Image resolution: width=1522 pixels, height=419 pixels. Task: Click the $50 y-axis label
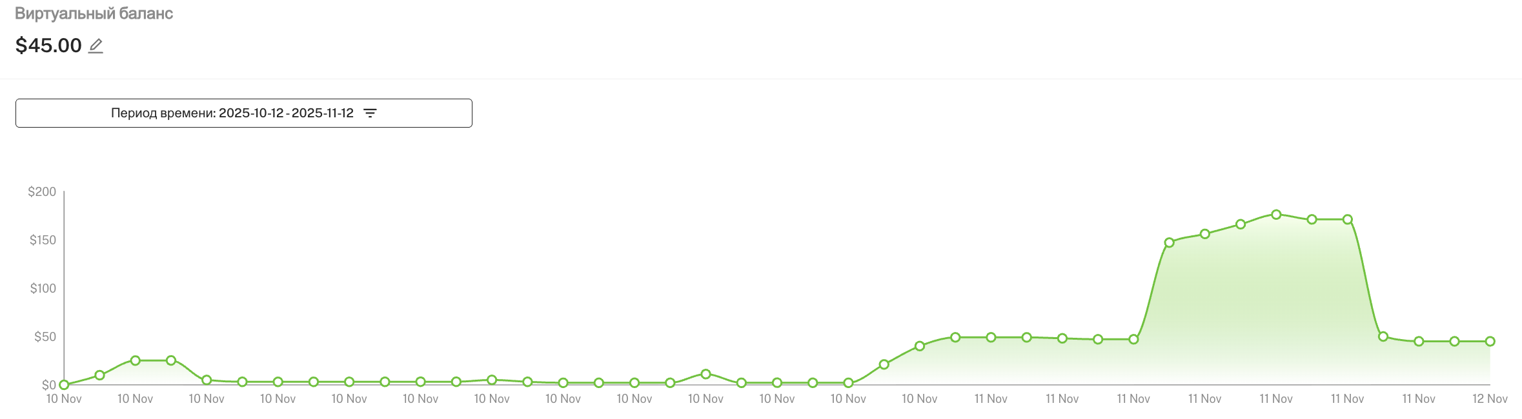pos(45,336)
